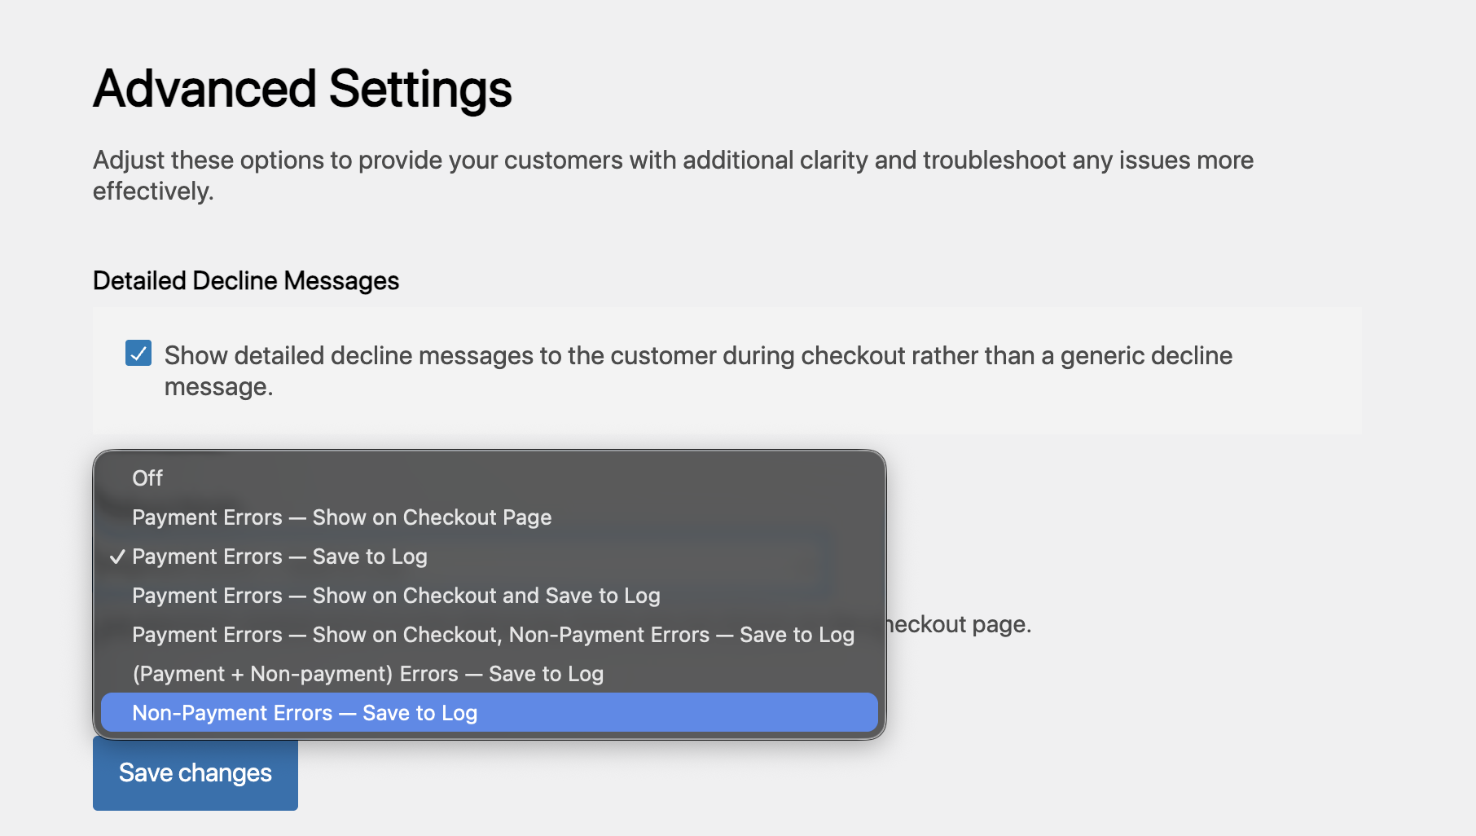Viewport: 1476px width, 836px height.
Task: Choose 'Payment Errors — Show on Checkout Page'
Action: click(x=342, y=517)
